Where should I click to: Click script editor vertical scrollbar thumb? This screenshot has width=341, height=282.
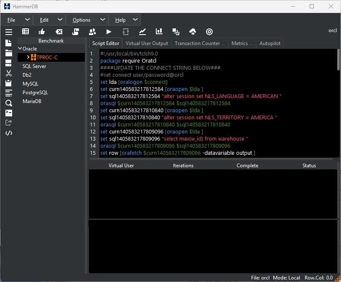pos(338,60)
